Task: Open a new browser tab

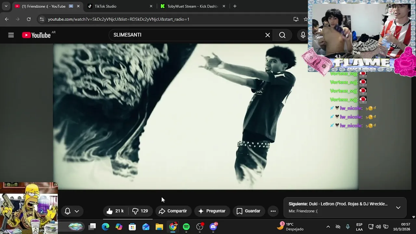Action: coord(235,6)
